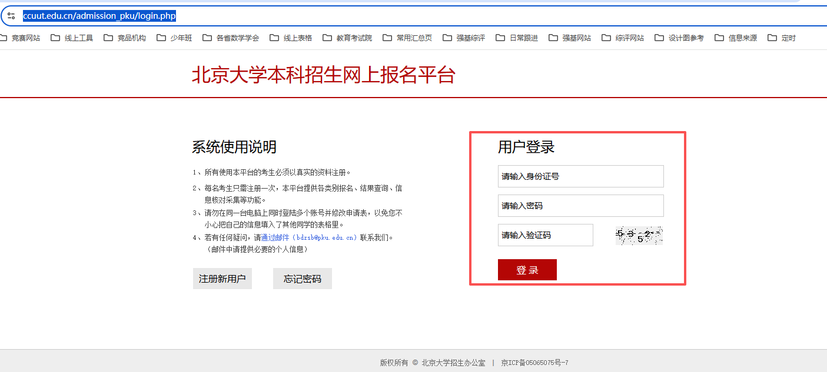This screenshot has height=372, width=827.
Task: Open the 线上表格 bookmark folder
Action: [291, 38]
